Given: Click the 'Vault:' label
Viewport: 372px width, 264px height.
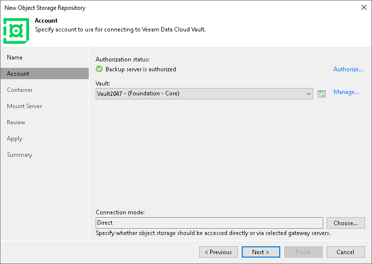Looking at the screenshot, I should (x=103, y=84).
